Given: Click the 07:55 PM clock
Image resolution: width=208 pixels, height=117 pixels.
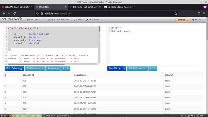Looking at the screenshot, I should [198, 116].
